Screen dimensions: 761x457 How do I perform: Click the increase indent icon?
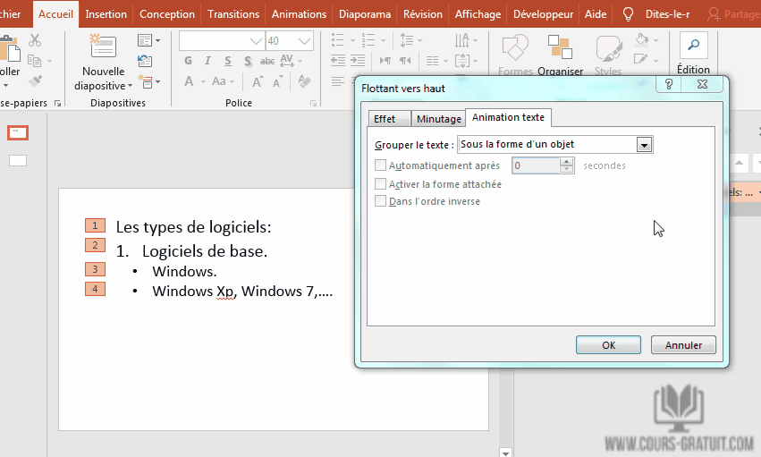click(x=358, y=61)
